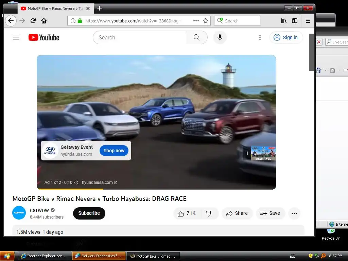Open home dropdown arrow in Internet Explorer
This screenshot has height=261, width=348.
coord(326,70)
